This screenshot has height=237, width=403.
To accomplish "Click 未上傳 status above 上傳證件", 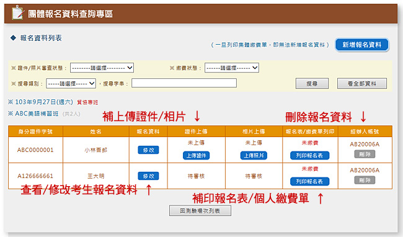I will 196,143.
